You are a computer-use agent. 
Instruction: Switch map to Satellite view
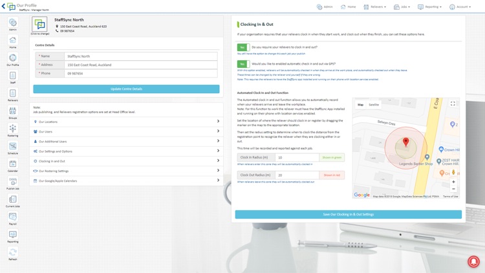pos(374,105)
